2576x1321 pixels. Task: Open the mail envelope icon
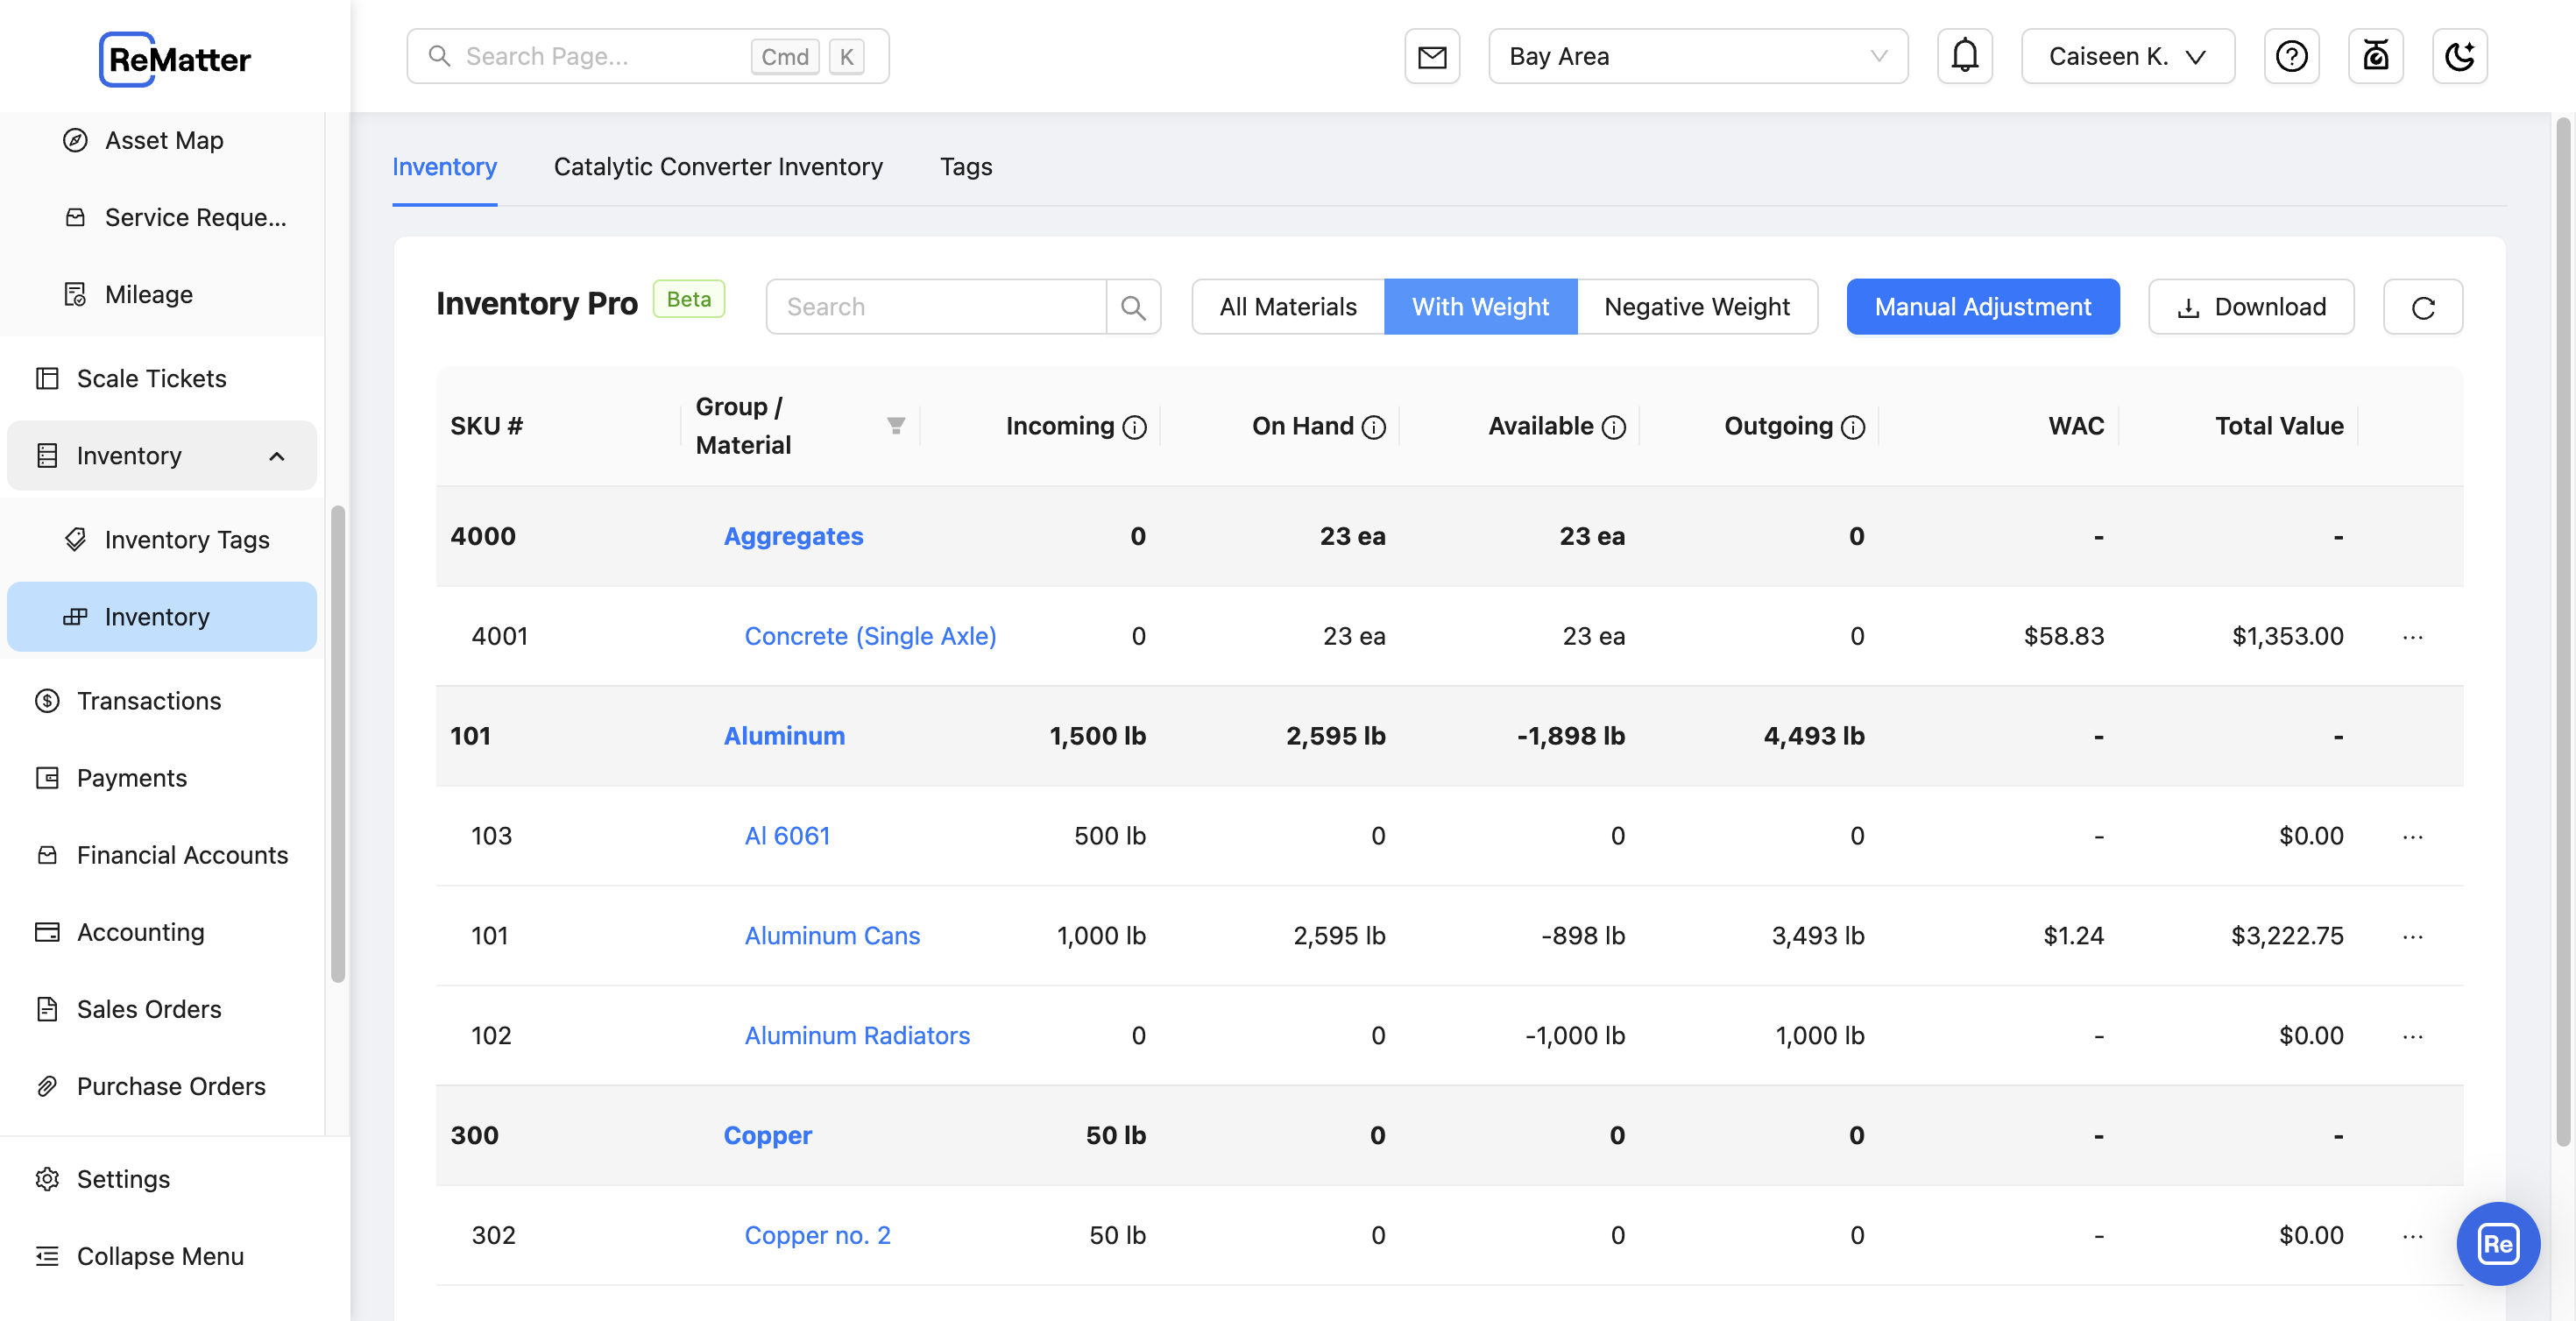point(1432,56)
